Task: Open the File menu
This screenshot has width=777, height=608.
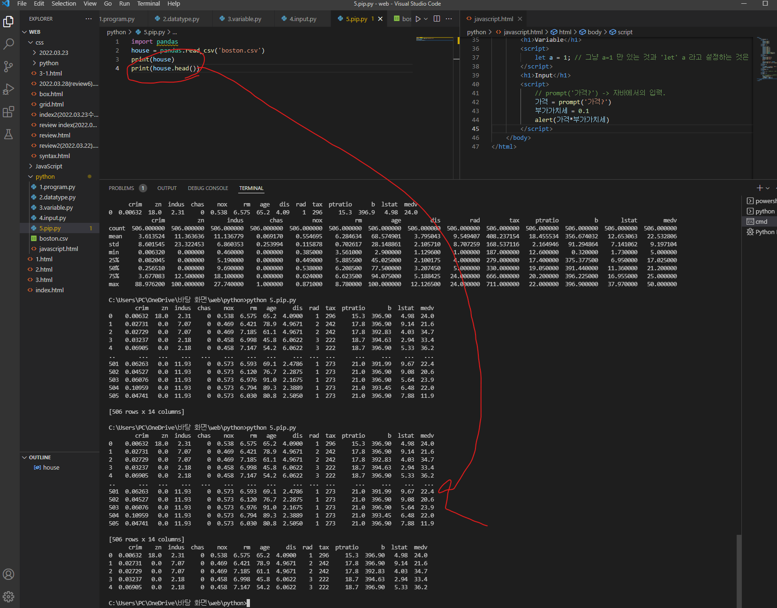Action: pos(22,4)
